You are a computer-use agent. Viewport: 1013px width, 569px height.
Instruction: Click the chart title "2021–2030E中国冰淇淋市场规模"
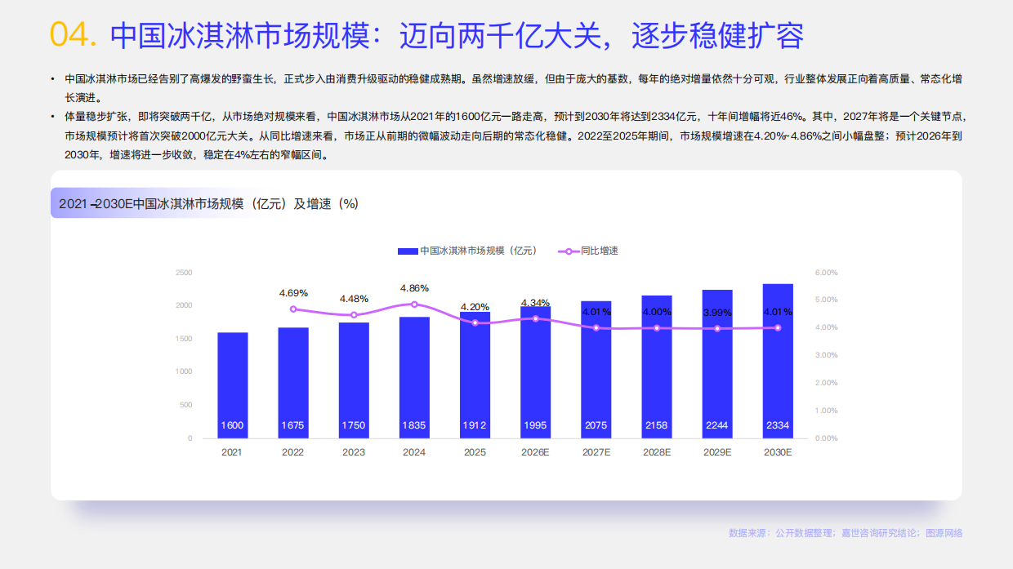[x=208, y=203]
